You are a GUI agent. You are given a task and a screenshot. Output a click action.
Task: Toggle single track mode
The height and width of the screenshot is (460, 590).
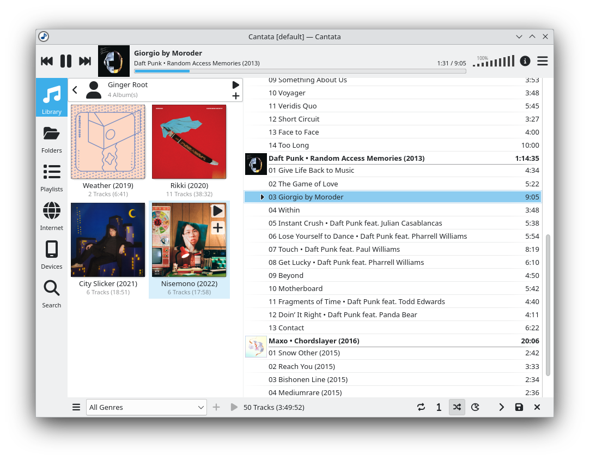pos(439,407)
